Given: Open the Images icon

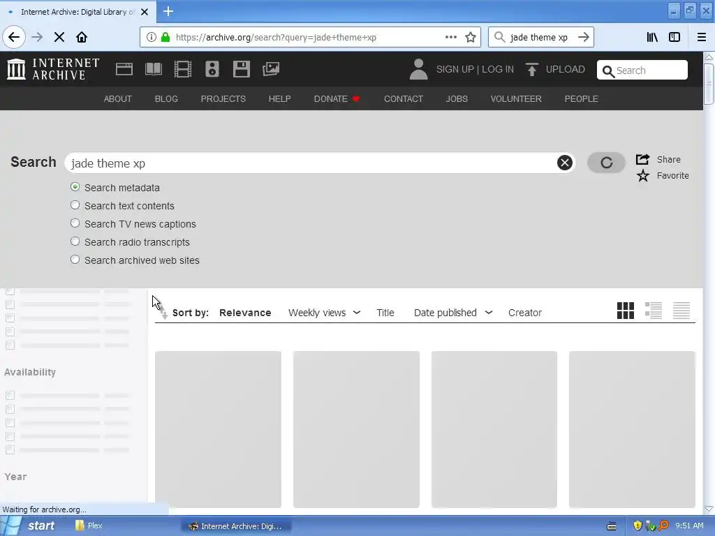Looking at the screenshot, I should coord(271,69).
